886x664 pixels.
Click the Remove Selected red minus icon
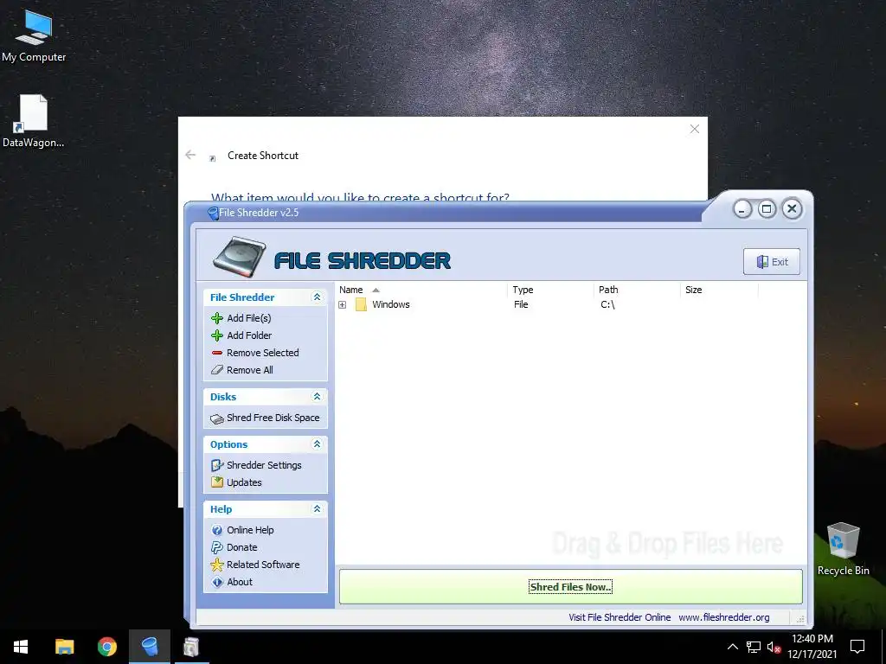(x=217, y=353)
